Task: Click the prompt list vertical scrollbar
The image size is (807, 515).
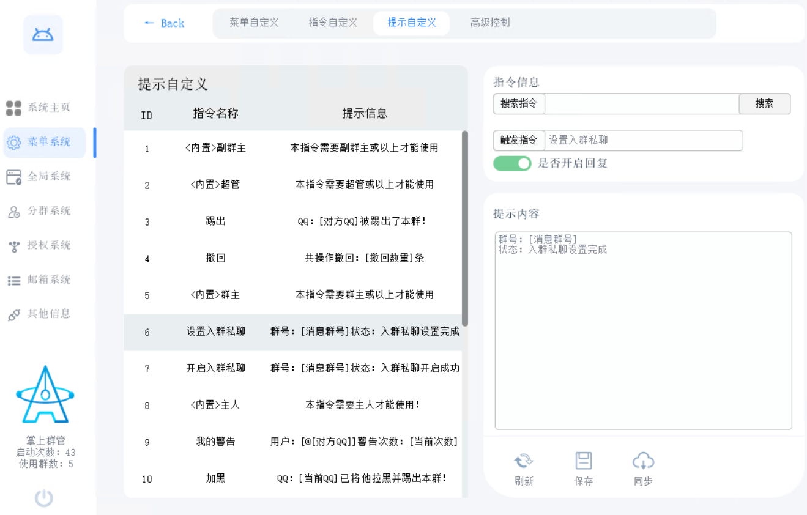Action: pyautogui.click(x=465, y=228)
